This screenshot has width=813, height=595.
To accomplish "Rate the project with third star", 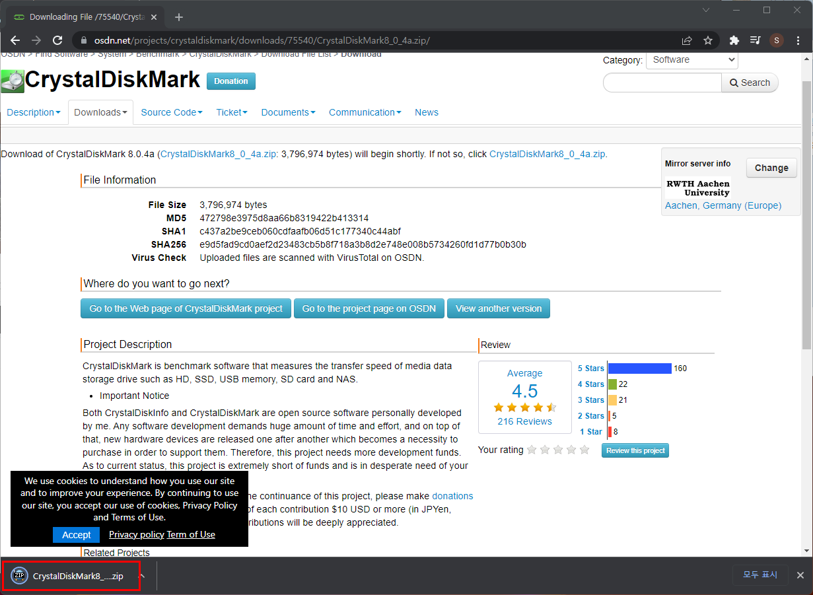I will pos(558,450).
